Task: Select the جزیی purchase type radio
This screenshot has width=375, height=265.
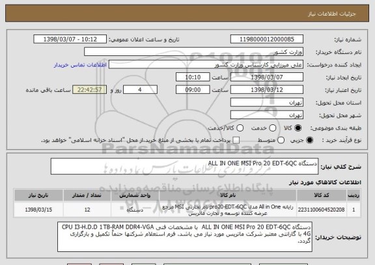Action: [x=309, y=140]
